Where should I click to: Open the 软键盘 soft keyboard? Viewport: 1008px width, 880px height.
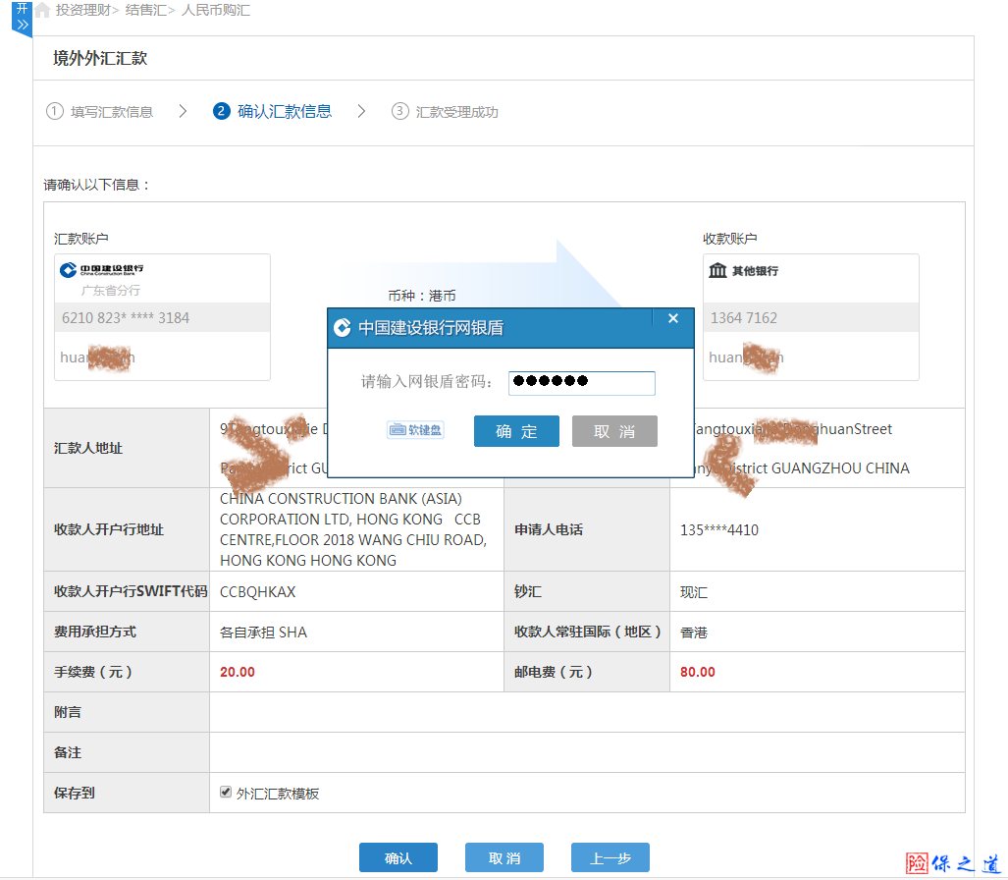point(415,430)
